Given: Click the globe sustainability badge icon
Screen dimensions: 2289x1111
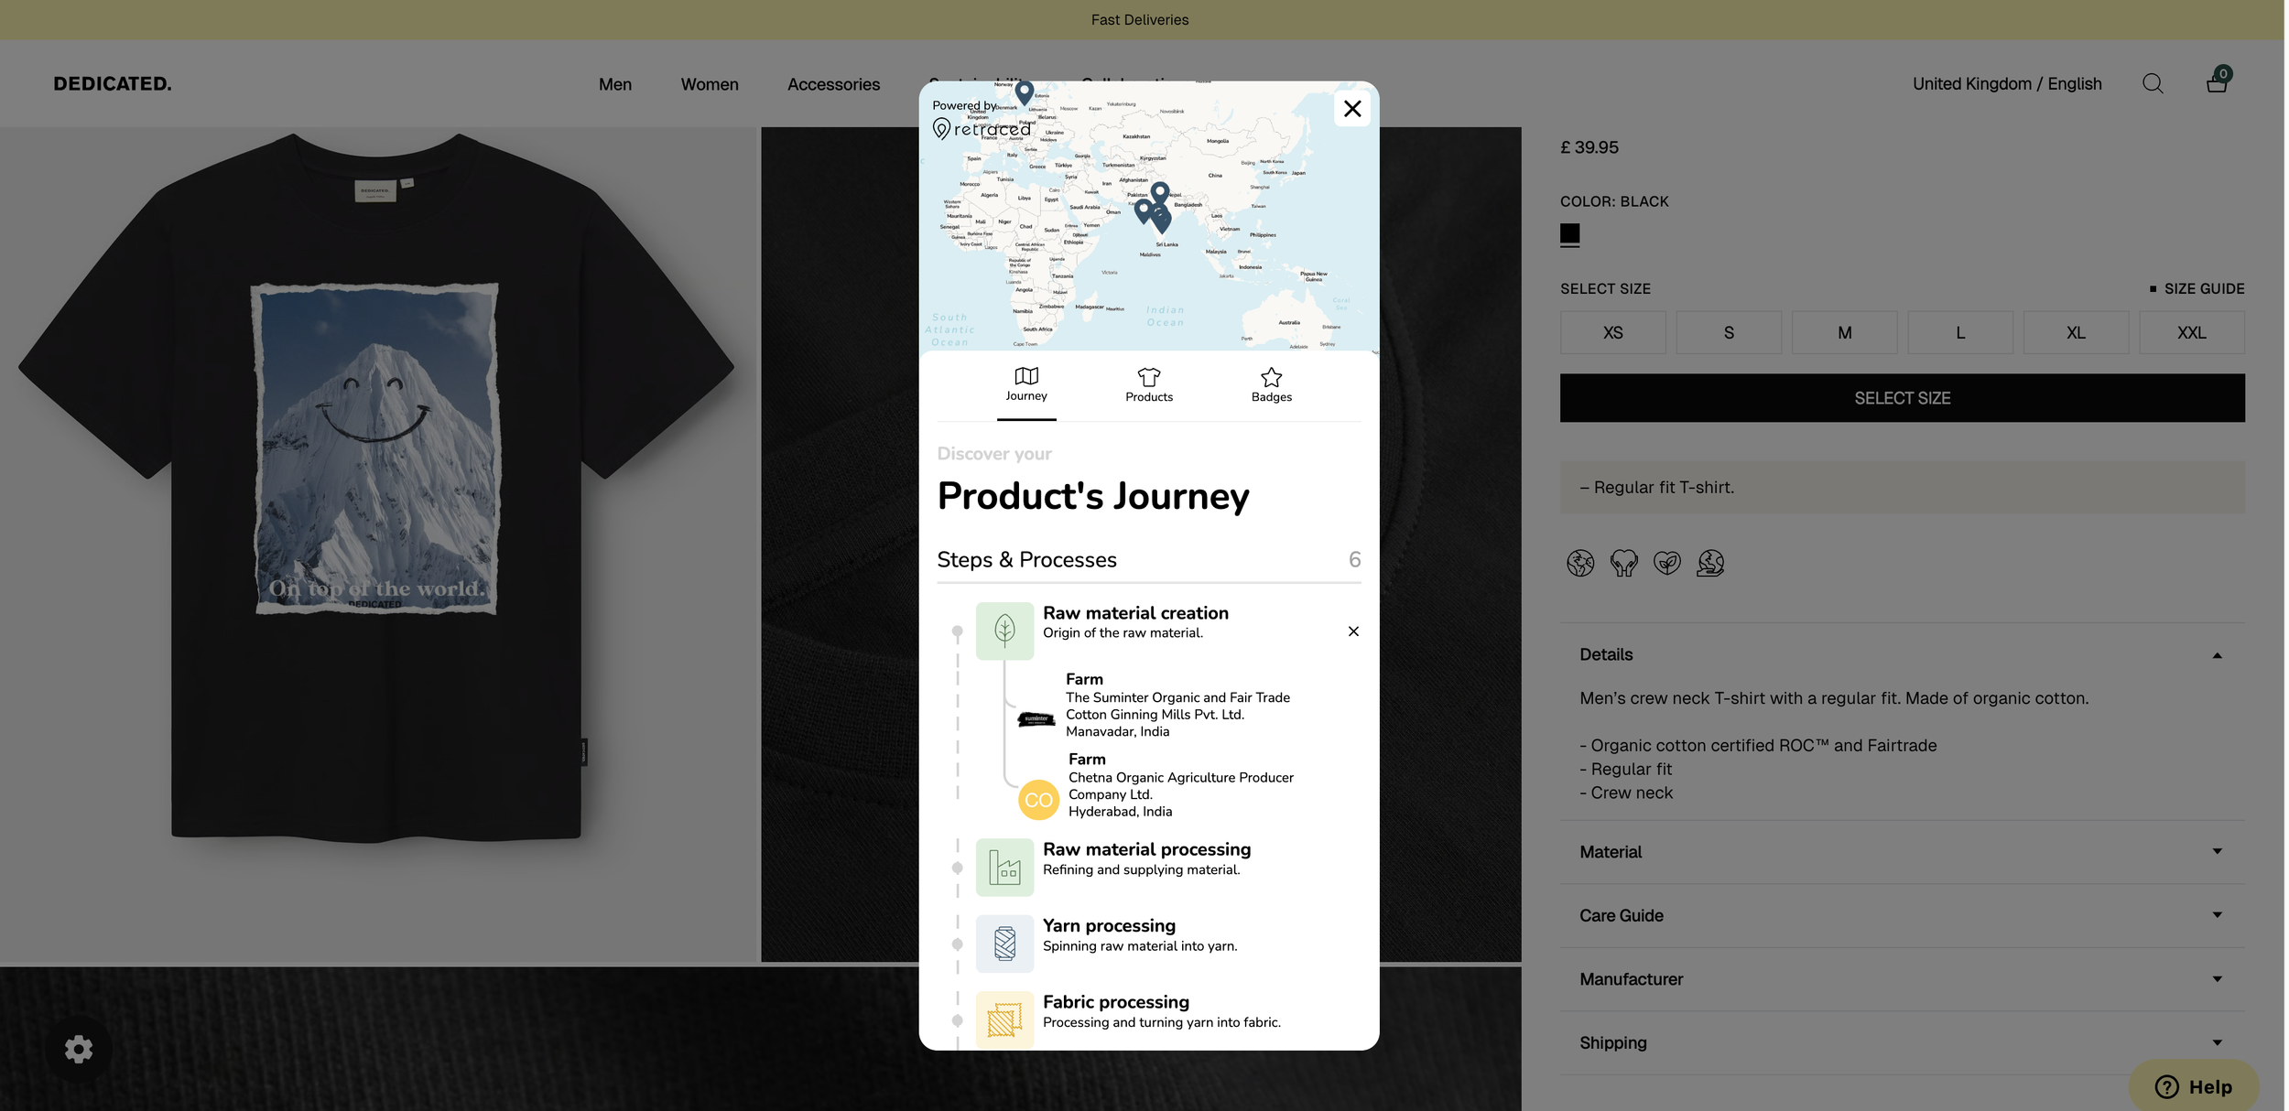Looking at the screenshot, I should coord(1580,563).
